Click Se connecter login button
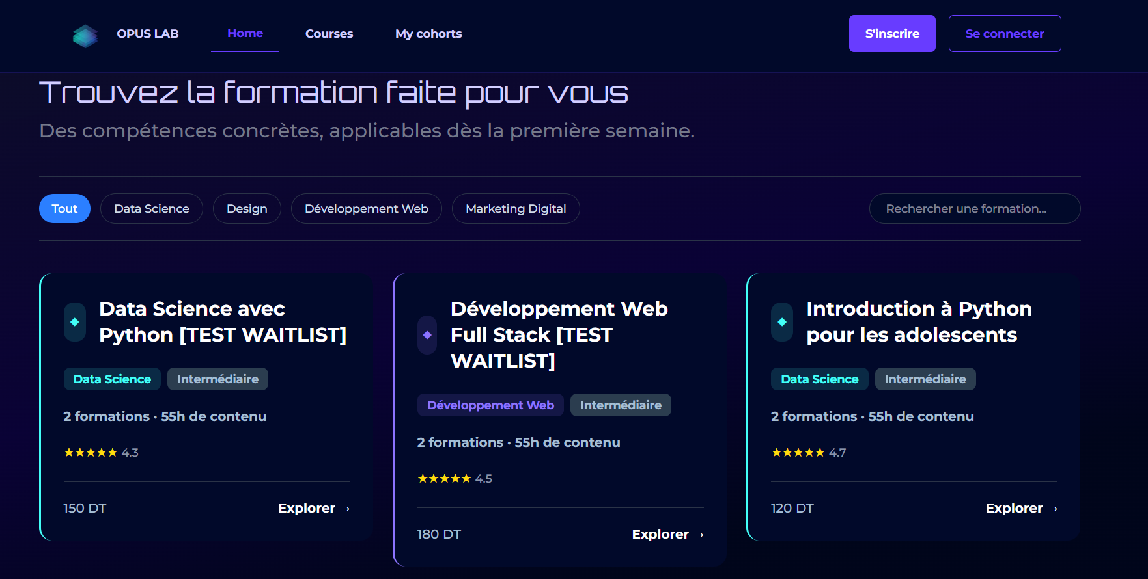 [x=1005, y=33]
